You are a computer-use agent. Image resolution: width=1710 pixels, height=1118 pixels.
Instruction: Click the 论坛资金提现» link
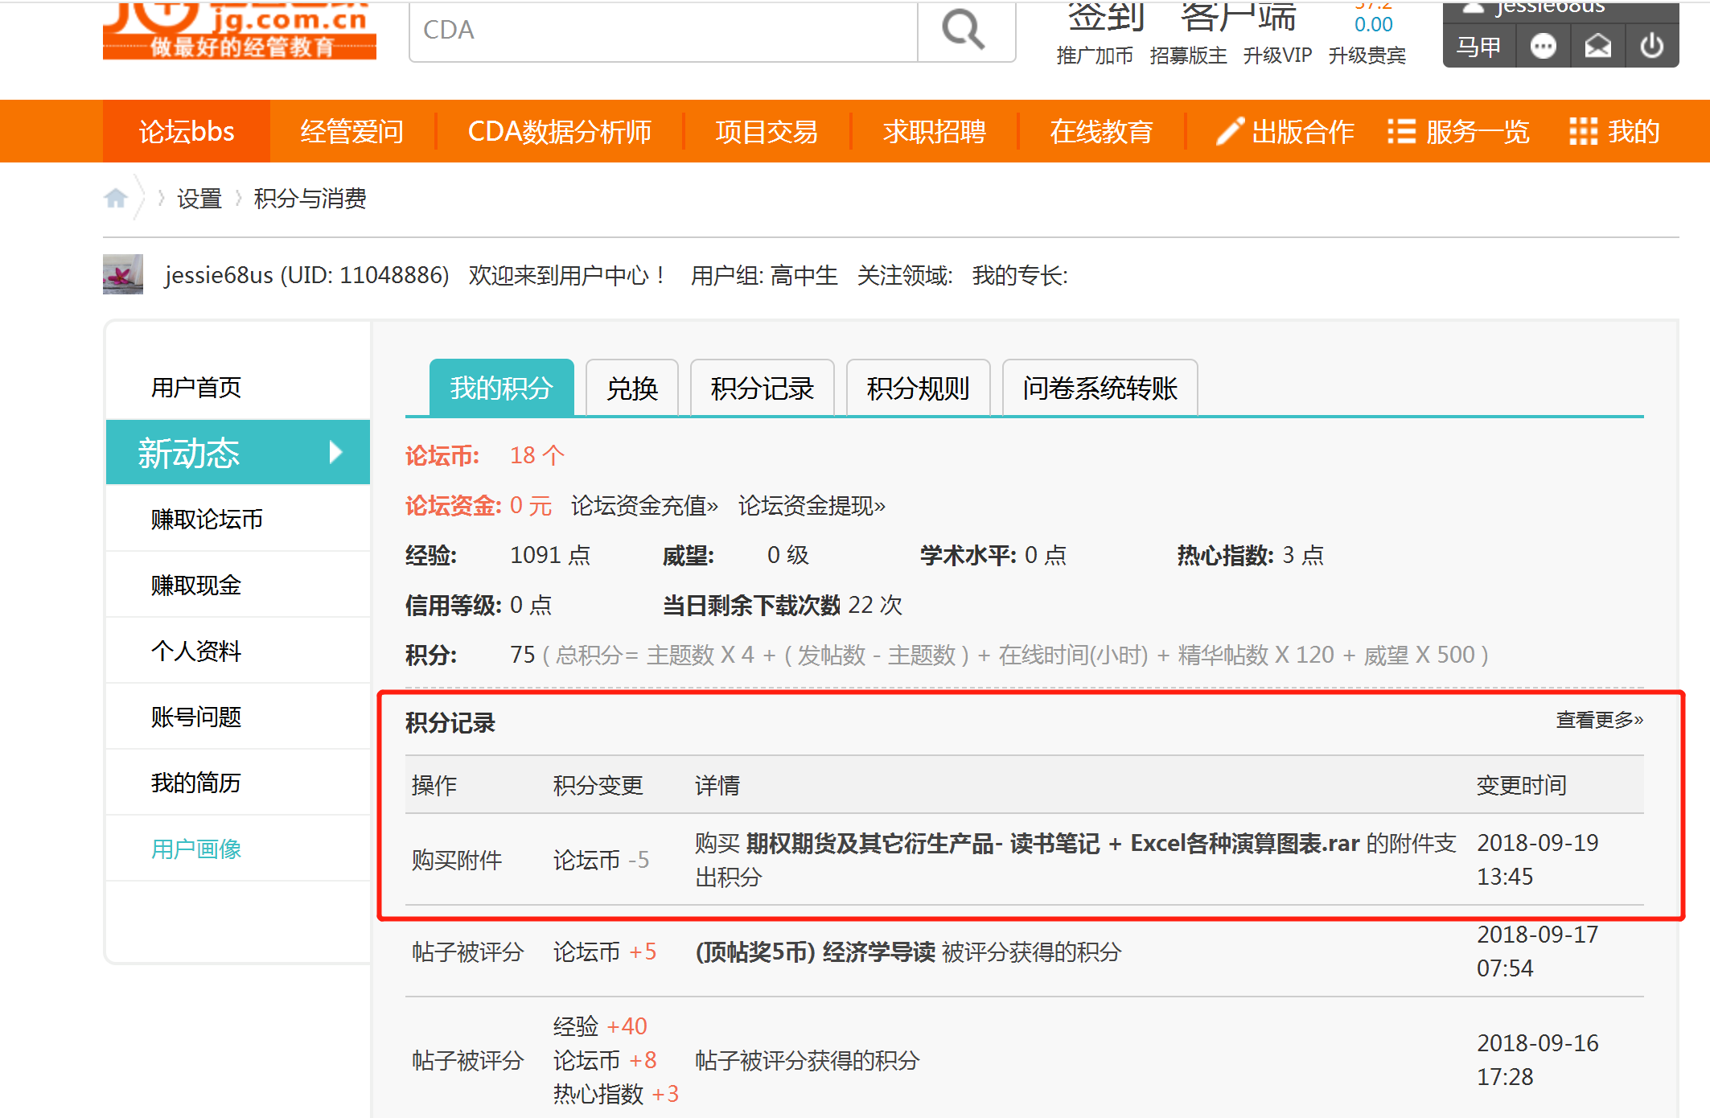coord(812,506)
